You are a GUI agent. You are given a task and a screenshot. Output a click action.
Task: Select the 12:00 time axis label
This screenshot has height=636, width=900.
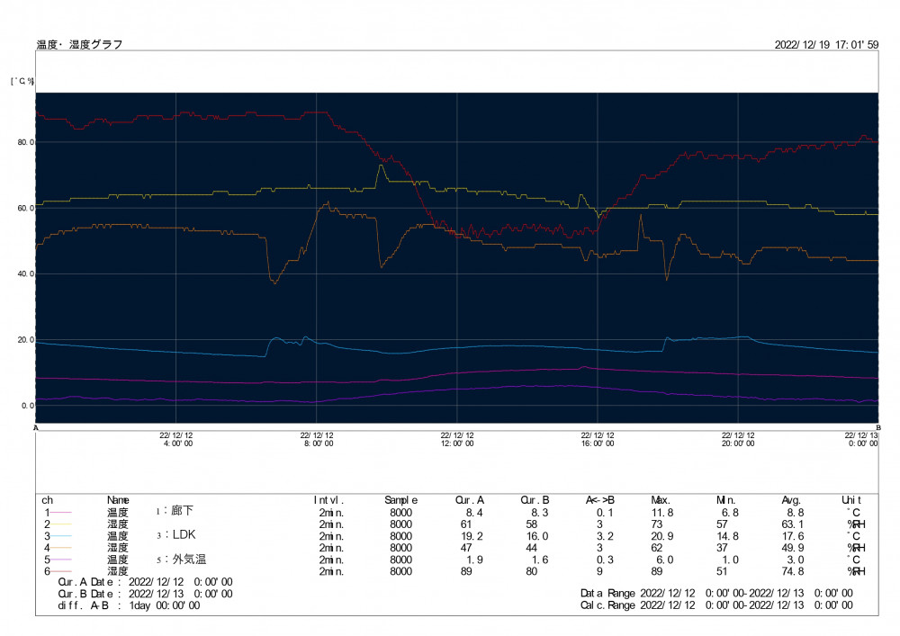[457, 439]
